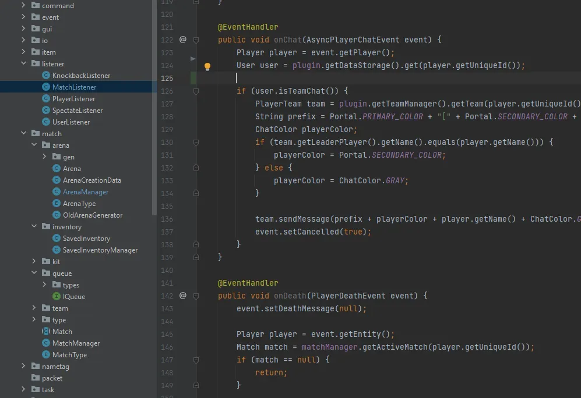This screenshot has width=581, height=398.
Task: Collapse the queue folder
Action: tap(34, 273)
